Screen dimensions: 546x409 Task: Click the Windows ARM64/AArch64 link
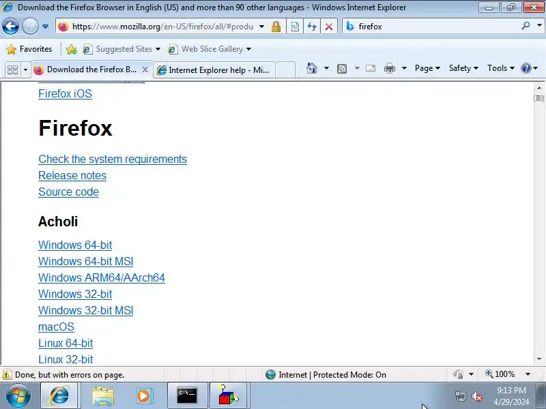pyautogui.click(x=102, y=277)
